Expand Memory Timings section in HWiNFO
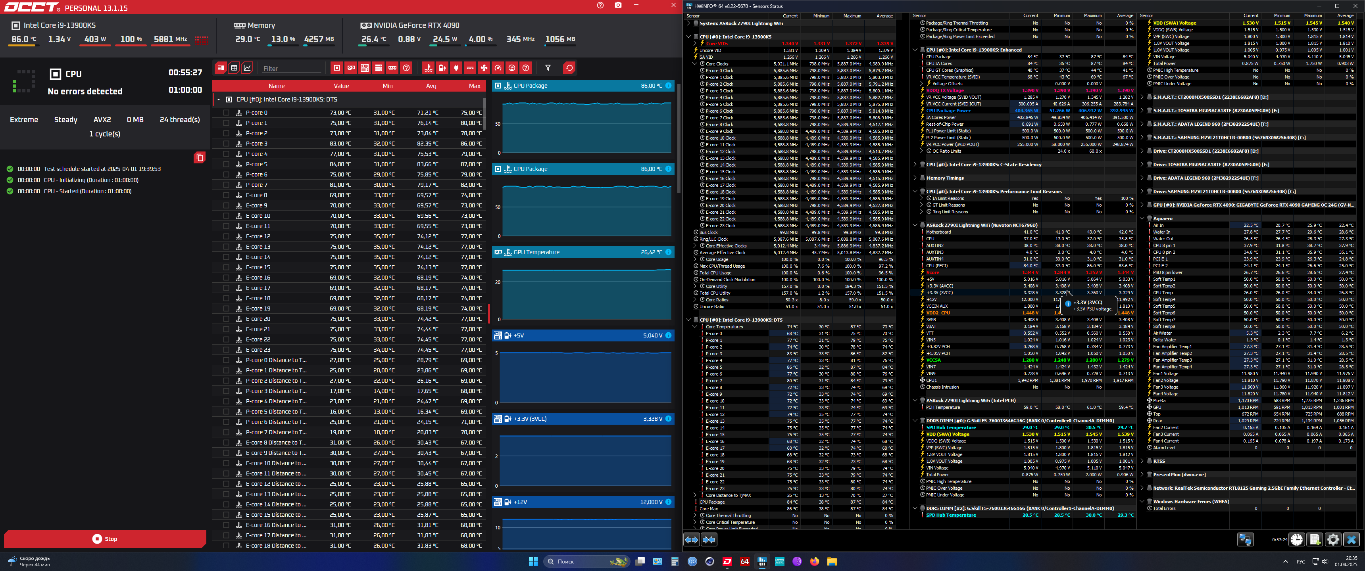1365x571 pixels. click(x=915, y=178)
